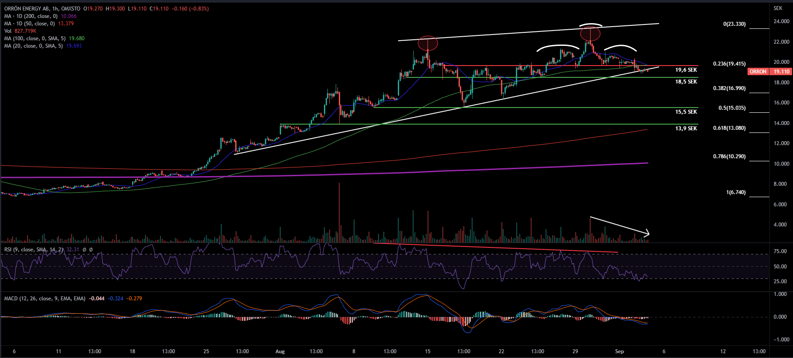
Task: Click the MACD indicator legend label
Action: (x=45, y=299)
